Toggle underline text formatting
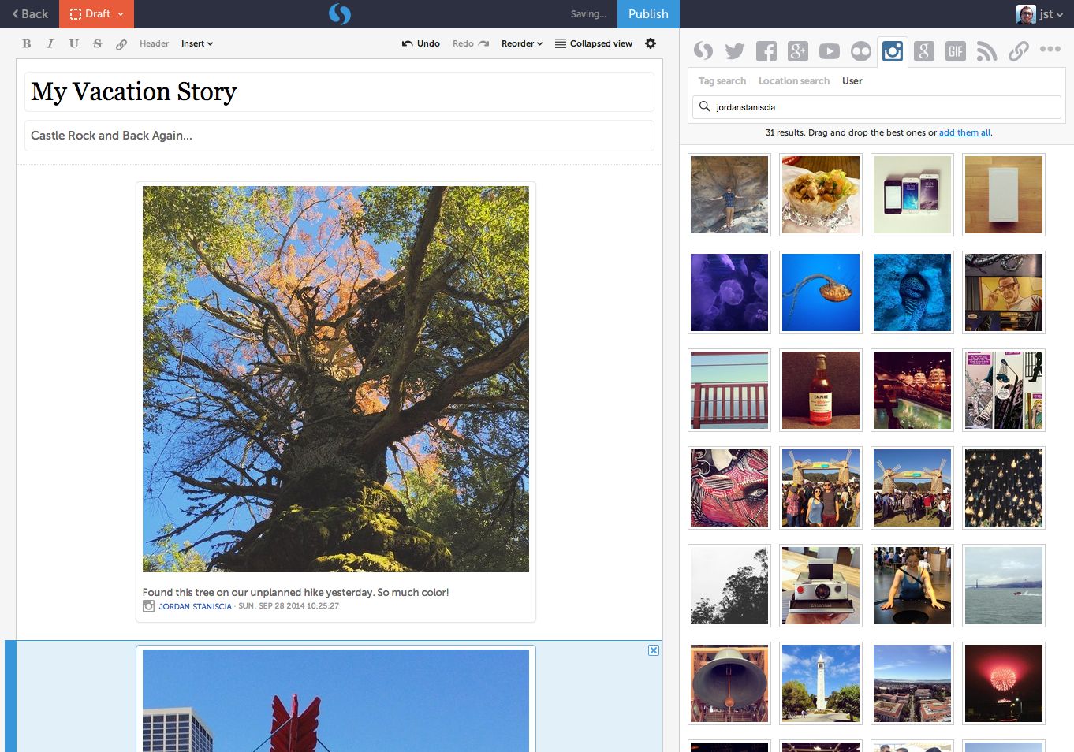Image resolution: width=1074 pixels, height=752 pixels. pos(74,44)
